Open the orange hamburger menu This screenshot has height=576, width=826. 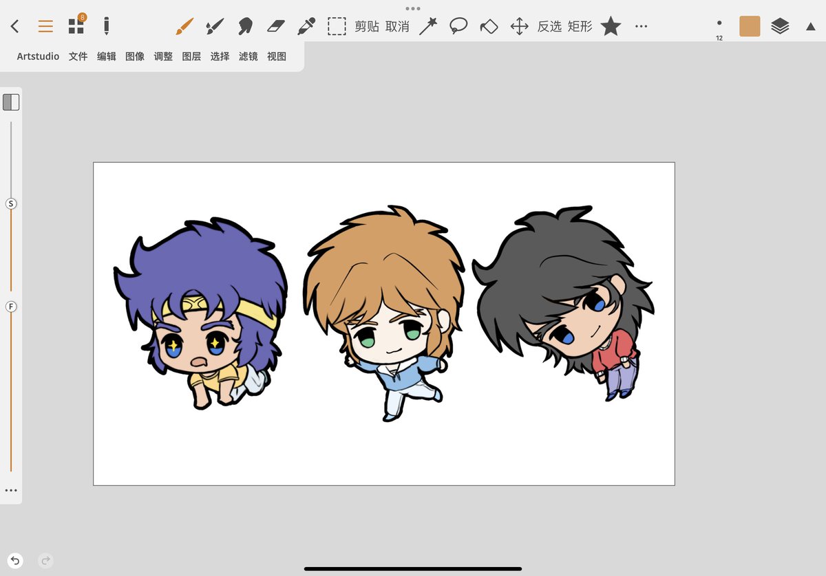(x=45, y=27)
